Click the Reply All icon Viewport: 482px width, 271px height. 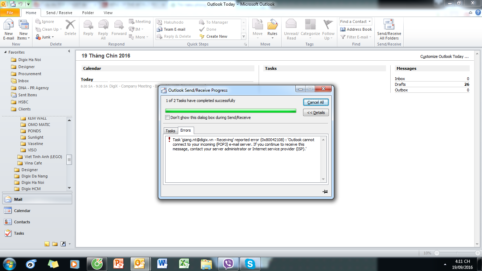click(103, 30)
